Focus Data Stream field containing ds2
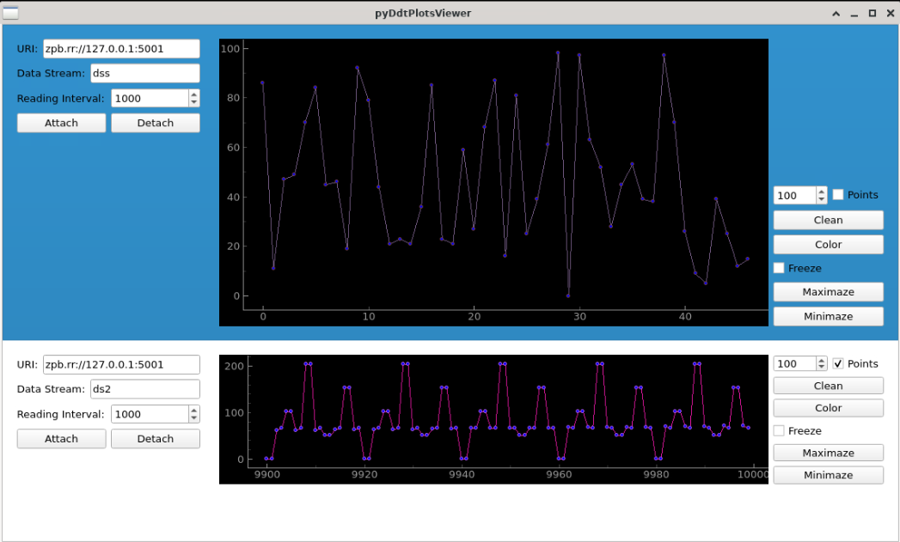The height and width of the screenshot is (542, 900). point(145,389)
